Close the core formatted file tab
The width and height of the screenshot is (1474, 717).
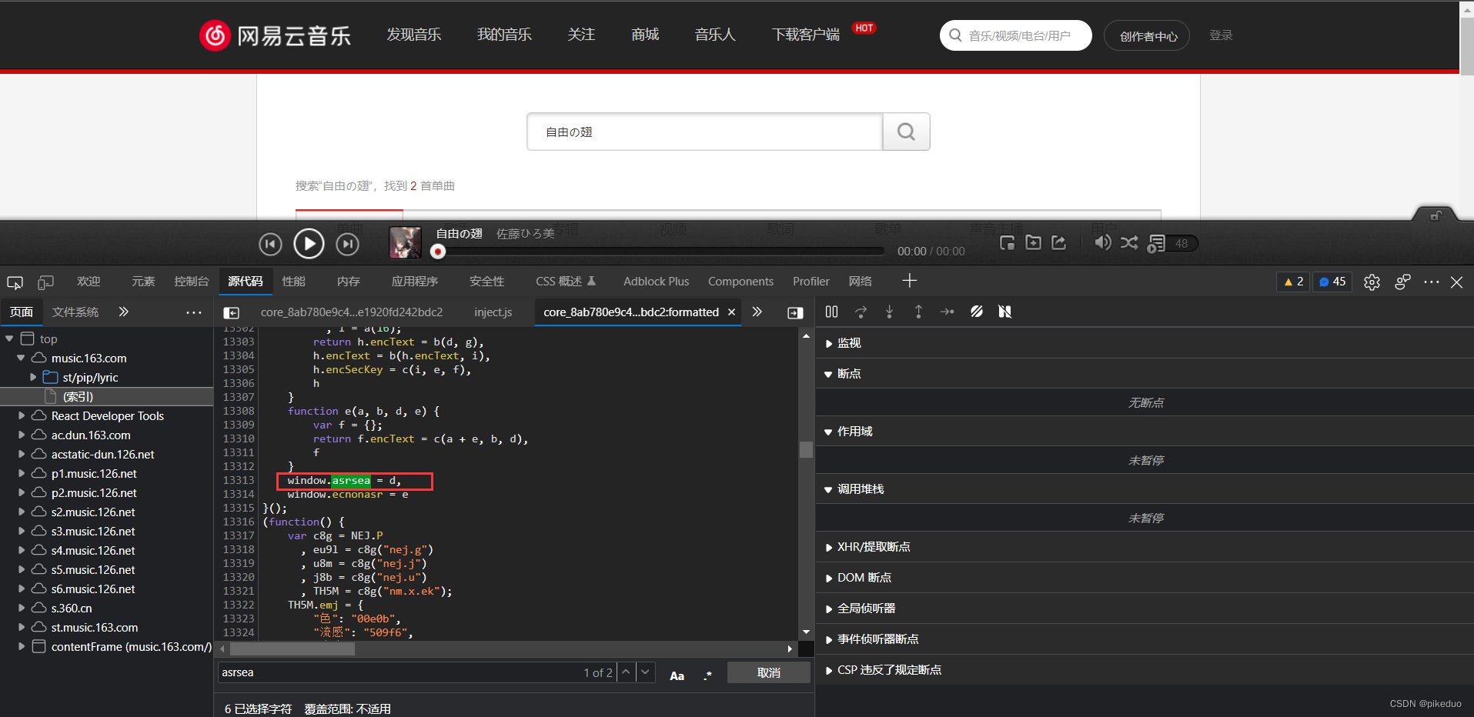point(732,312)
